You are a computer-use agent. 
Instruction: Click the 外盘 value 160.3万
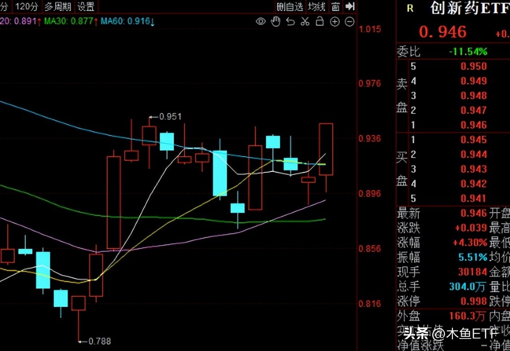[x=468, y=316]
